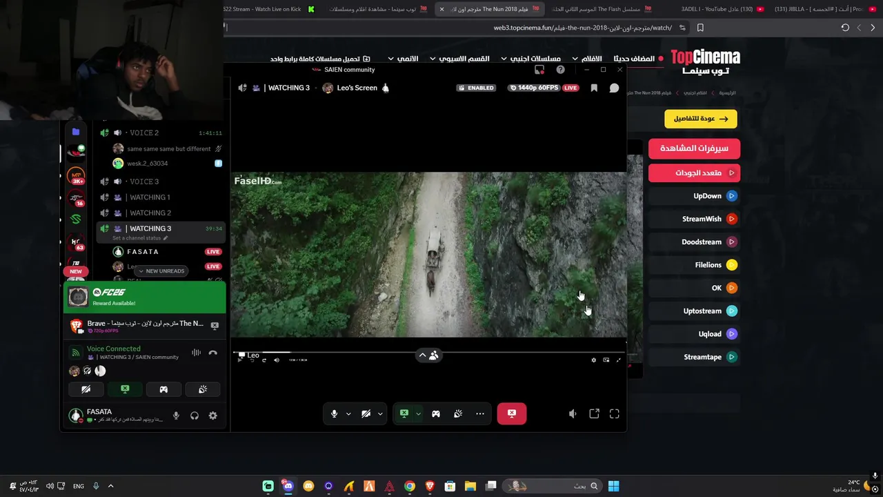Open the 3K+ badge server icon
The image size is (883, 497).
[76, 175]
